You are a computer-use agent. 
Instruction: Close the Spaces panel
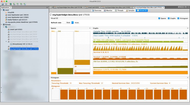[90, 28]
